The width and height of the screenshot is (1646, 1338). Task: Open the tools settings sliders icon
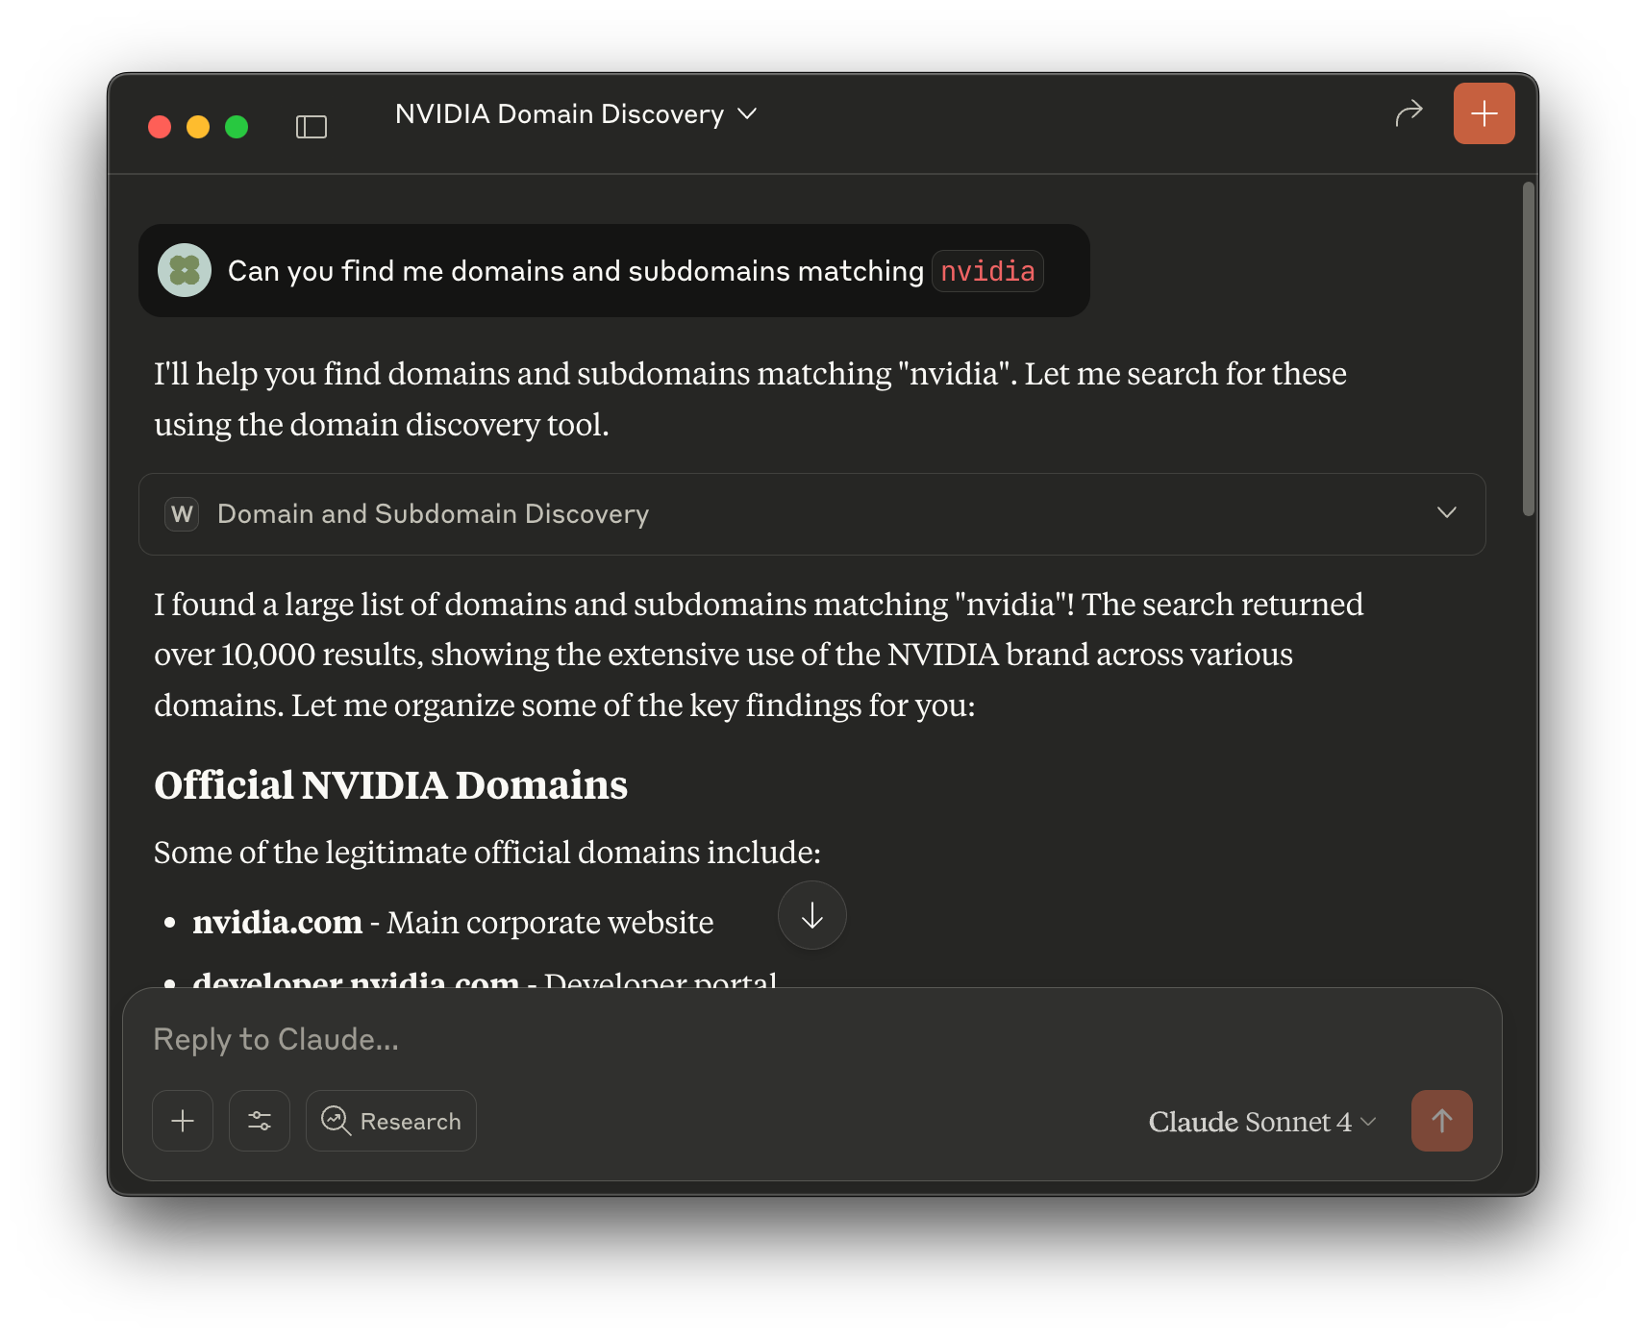(259, 1121)
